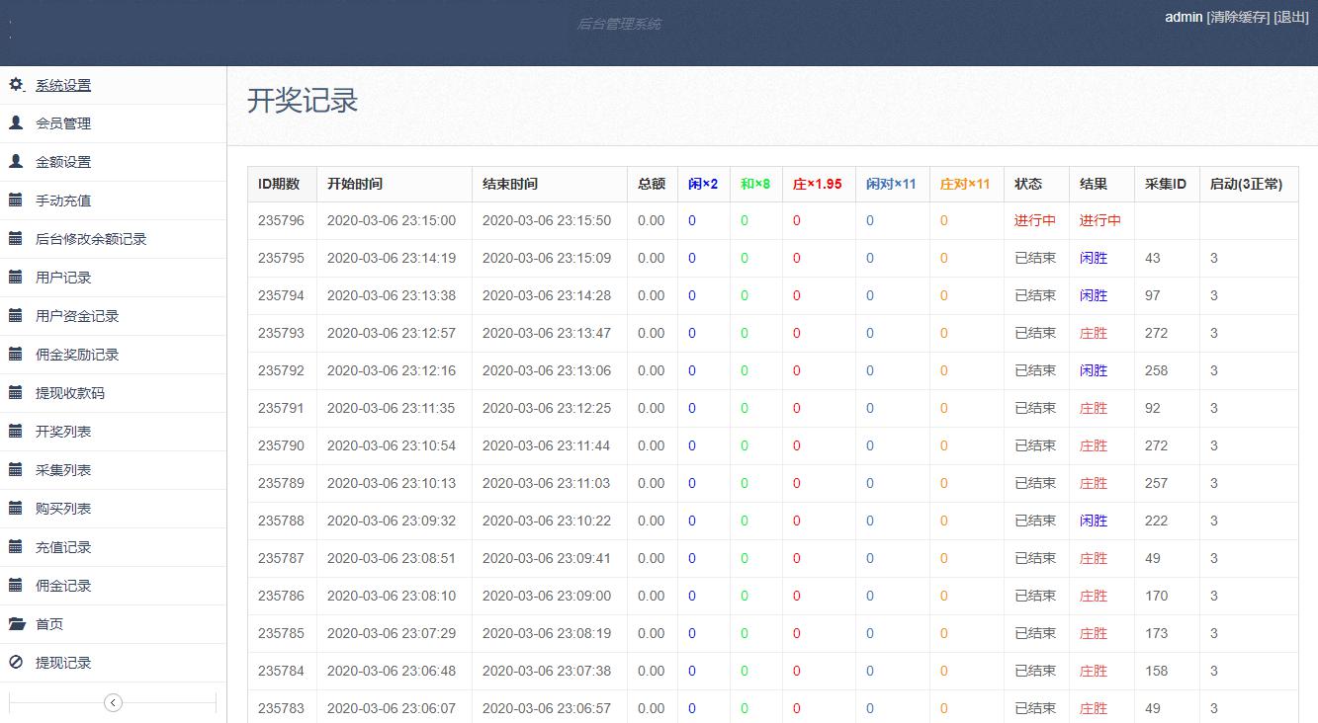
Task: Click the folder icon beside 首页
Action: click(x=17, y=624)
